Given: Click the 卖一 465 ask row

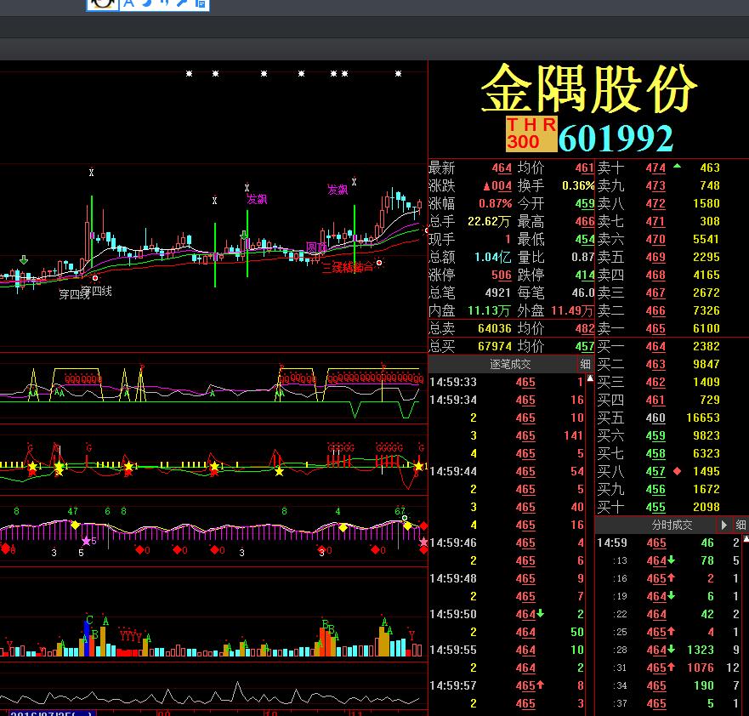Looking at the screenshot, I should coord(671,328).
